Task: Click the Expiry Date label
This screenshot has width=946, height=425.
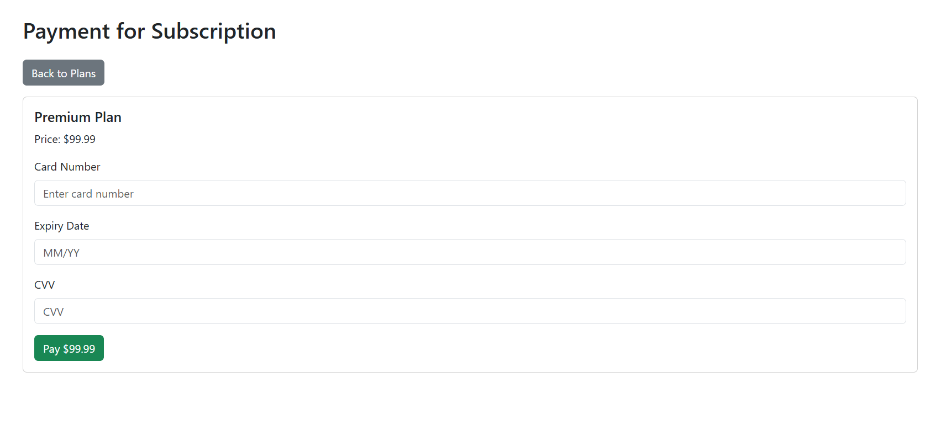Action: click(x=62, y=226)
